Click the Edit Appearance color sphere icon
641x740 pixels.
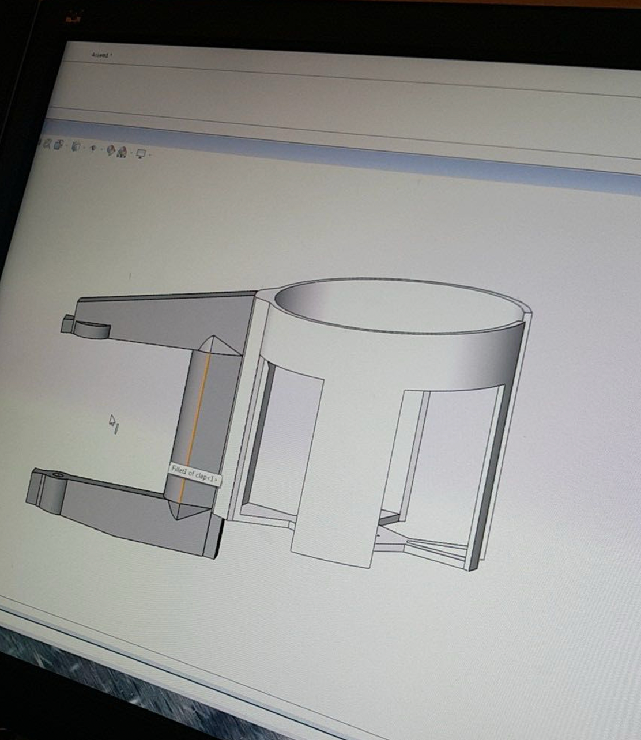(111, 150)
